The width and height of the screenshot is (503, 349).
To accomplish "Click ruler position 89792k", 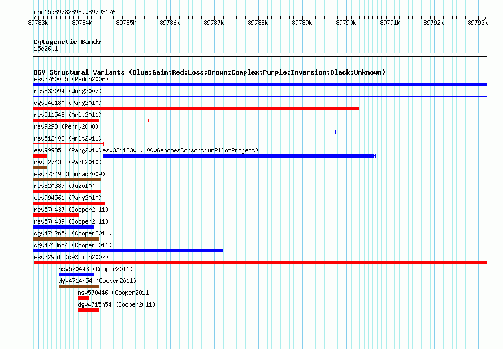I will tap(433, 23).
